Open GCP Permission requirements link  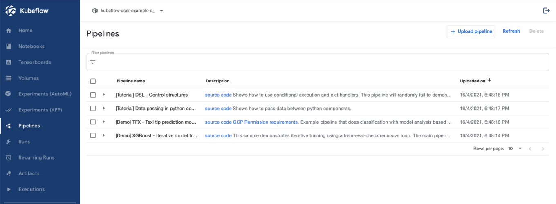point(265,122)
